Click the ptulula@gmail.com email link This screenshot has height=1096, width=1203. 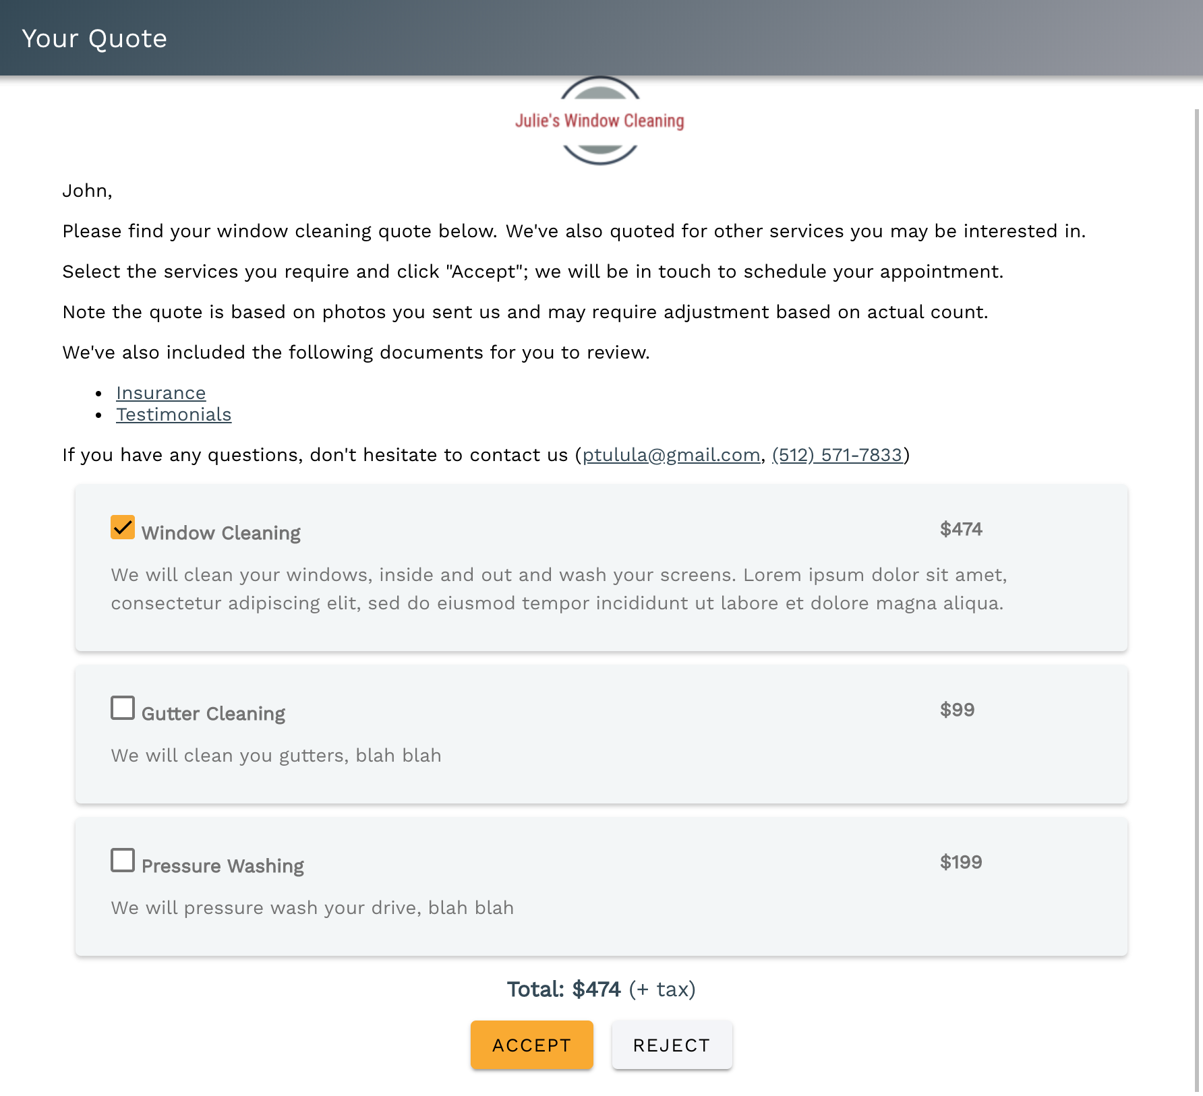[x=671, y=455]
